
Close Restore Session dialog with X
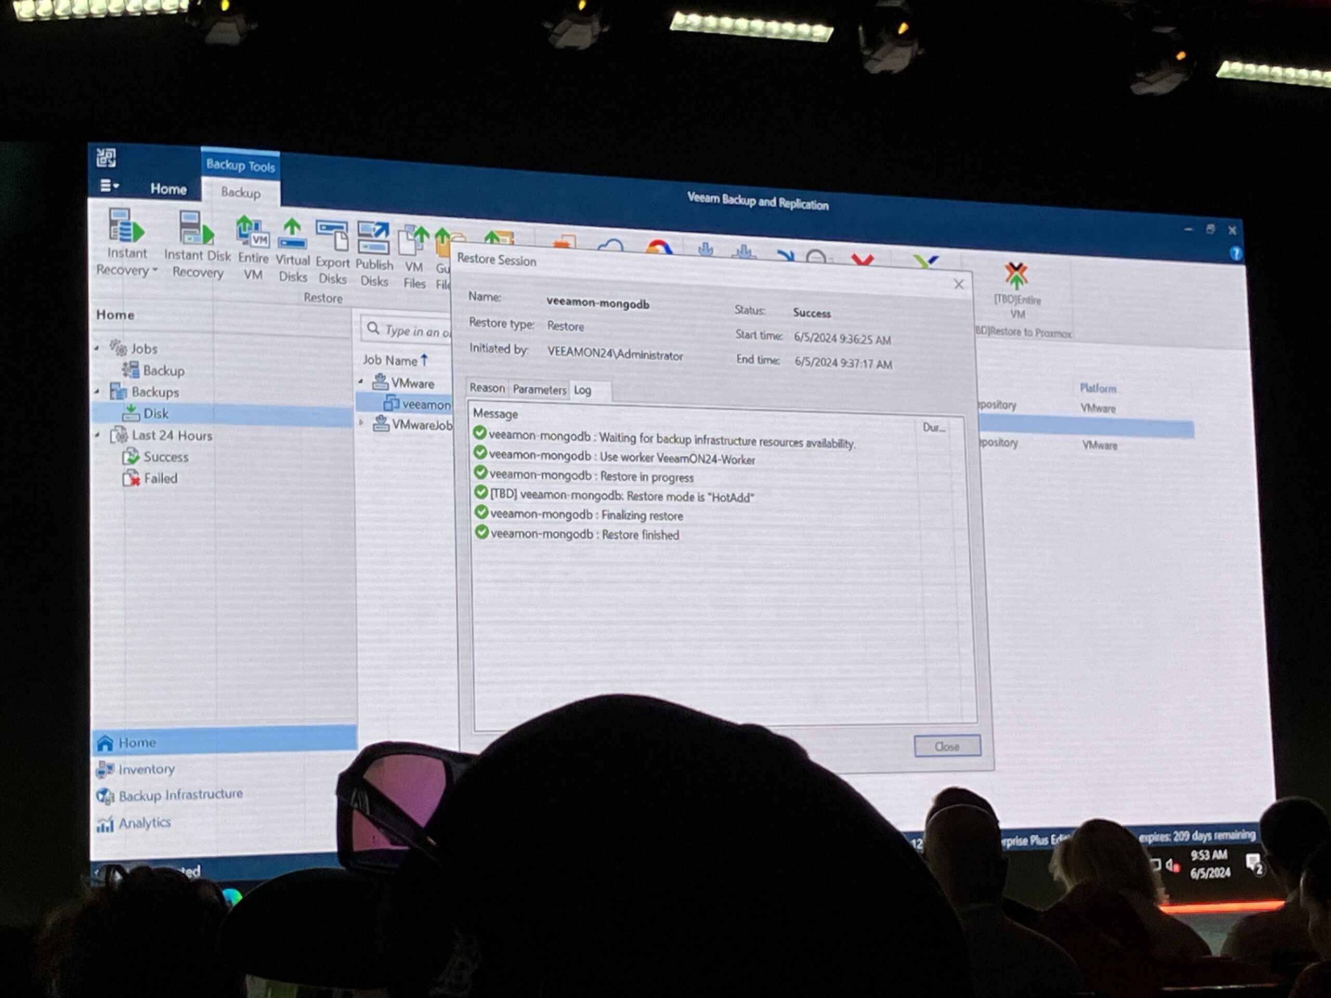click(959, 284)
